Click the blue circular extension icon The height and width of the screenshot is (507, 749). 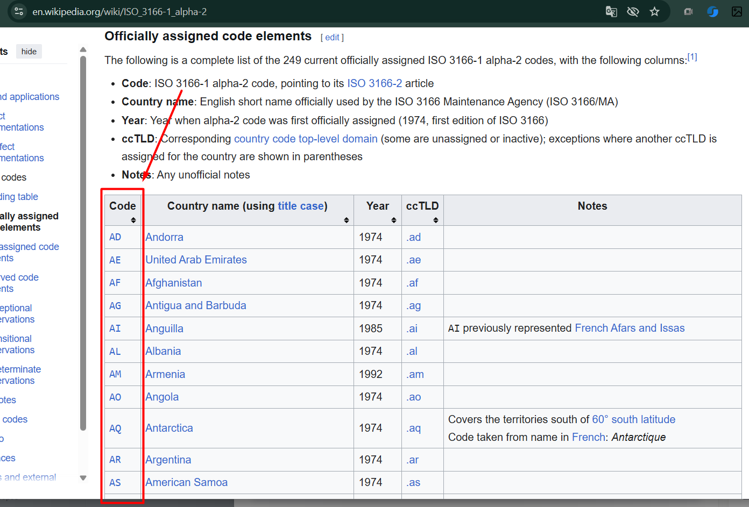click(x=712, y=11)
